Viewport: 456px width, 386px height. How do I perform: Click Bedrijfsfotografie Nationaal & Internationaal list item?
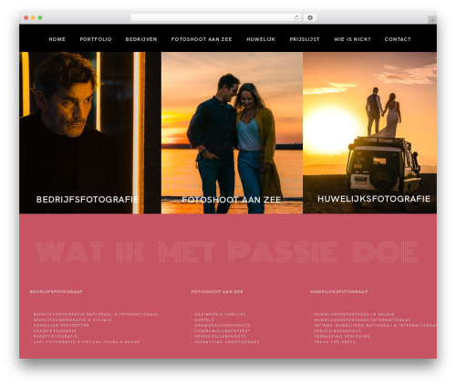point(95,314)
